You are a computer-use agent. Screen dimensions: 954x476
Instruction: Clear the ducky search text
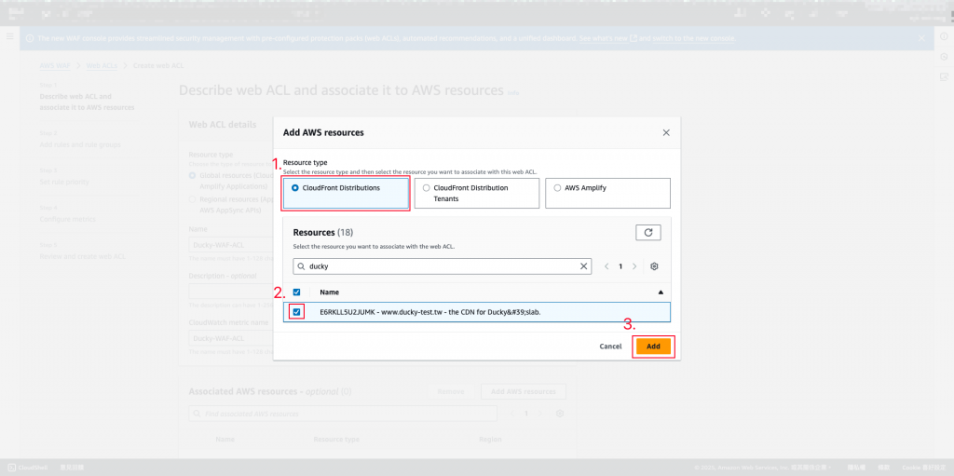tap(583, 266)
